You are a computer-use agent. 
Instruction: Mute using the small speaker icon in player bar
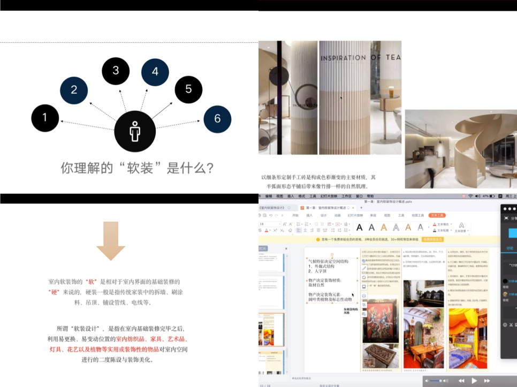pos(427,381)
